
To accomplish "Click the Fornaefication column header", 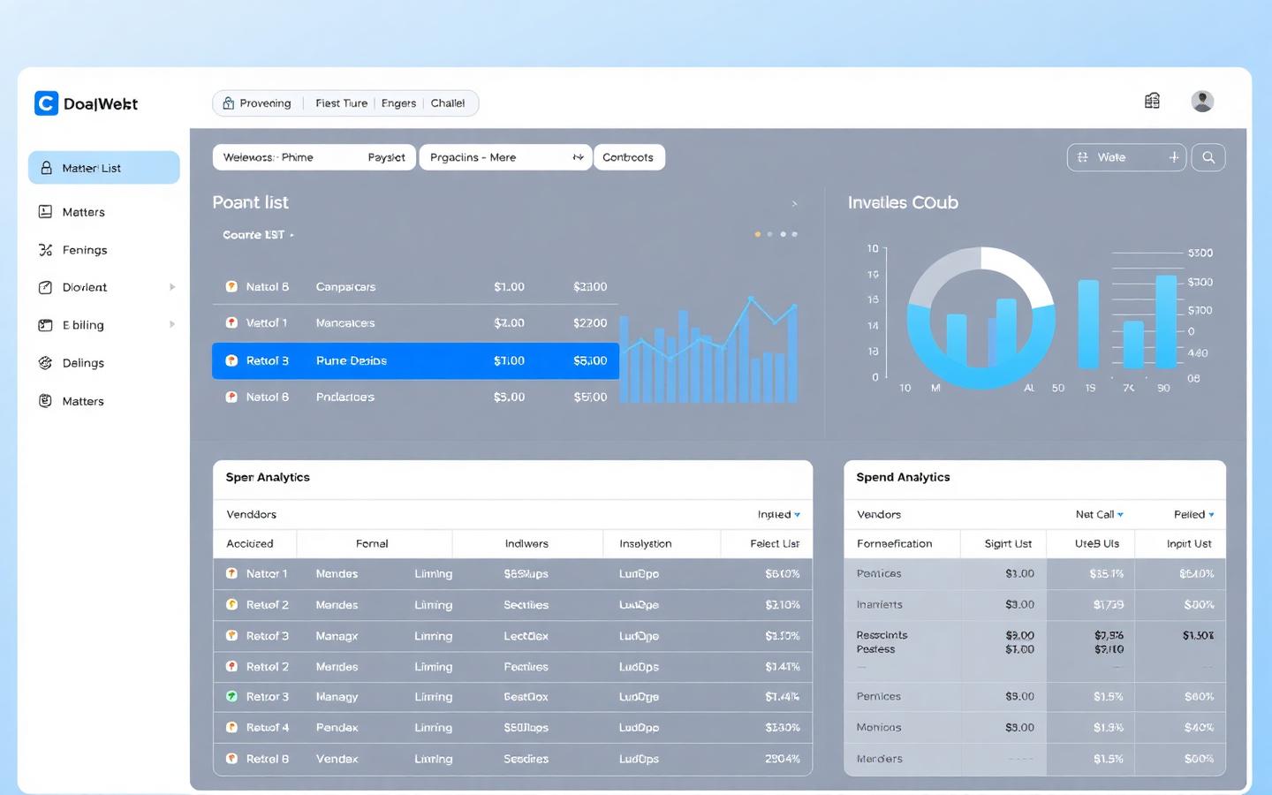I will (894, 543).
